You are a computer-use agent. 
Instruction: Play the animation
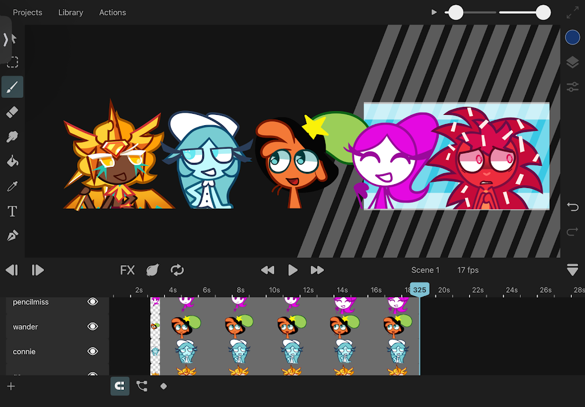(293, 270)
